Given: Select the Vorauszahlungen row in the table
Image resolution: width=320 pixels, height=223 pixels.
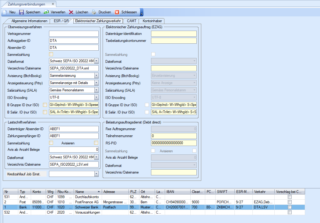Looking at the screenshot, I should (87, 212).
